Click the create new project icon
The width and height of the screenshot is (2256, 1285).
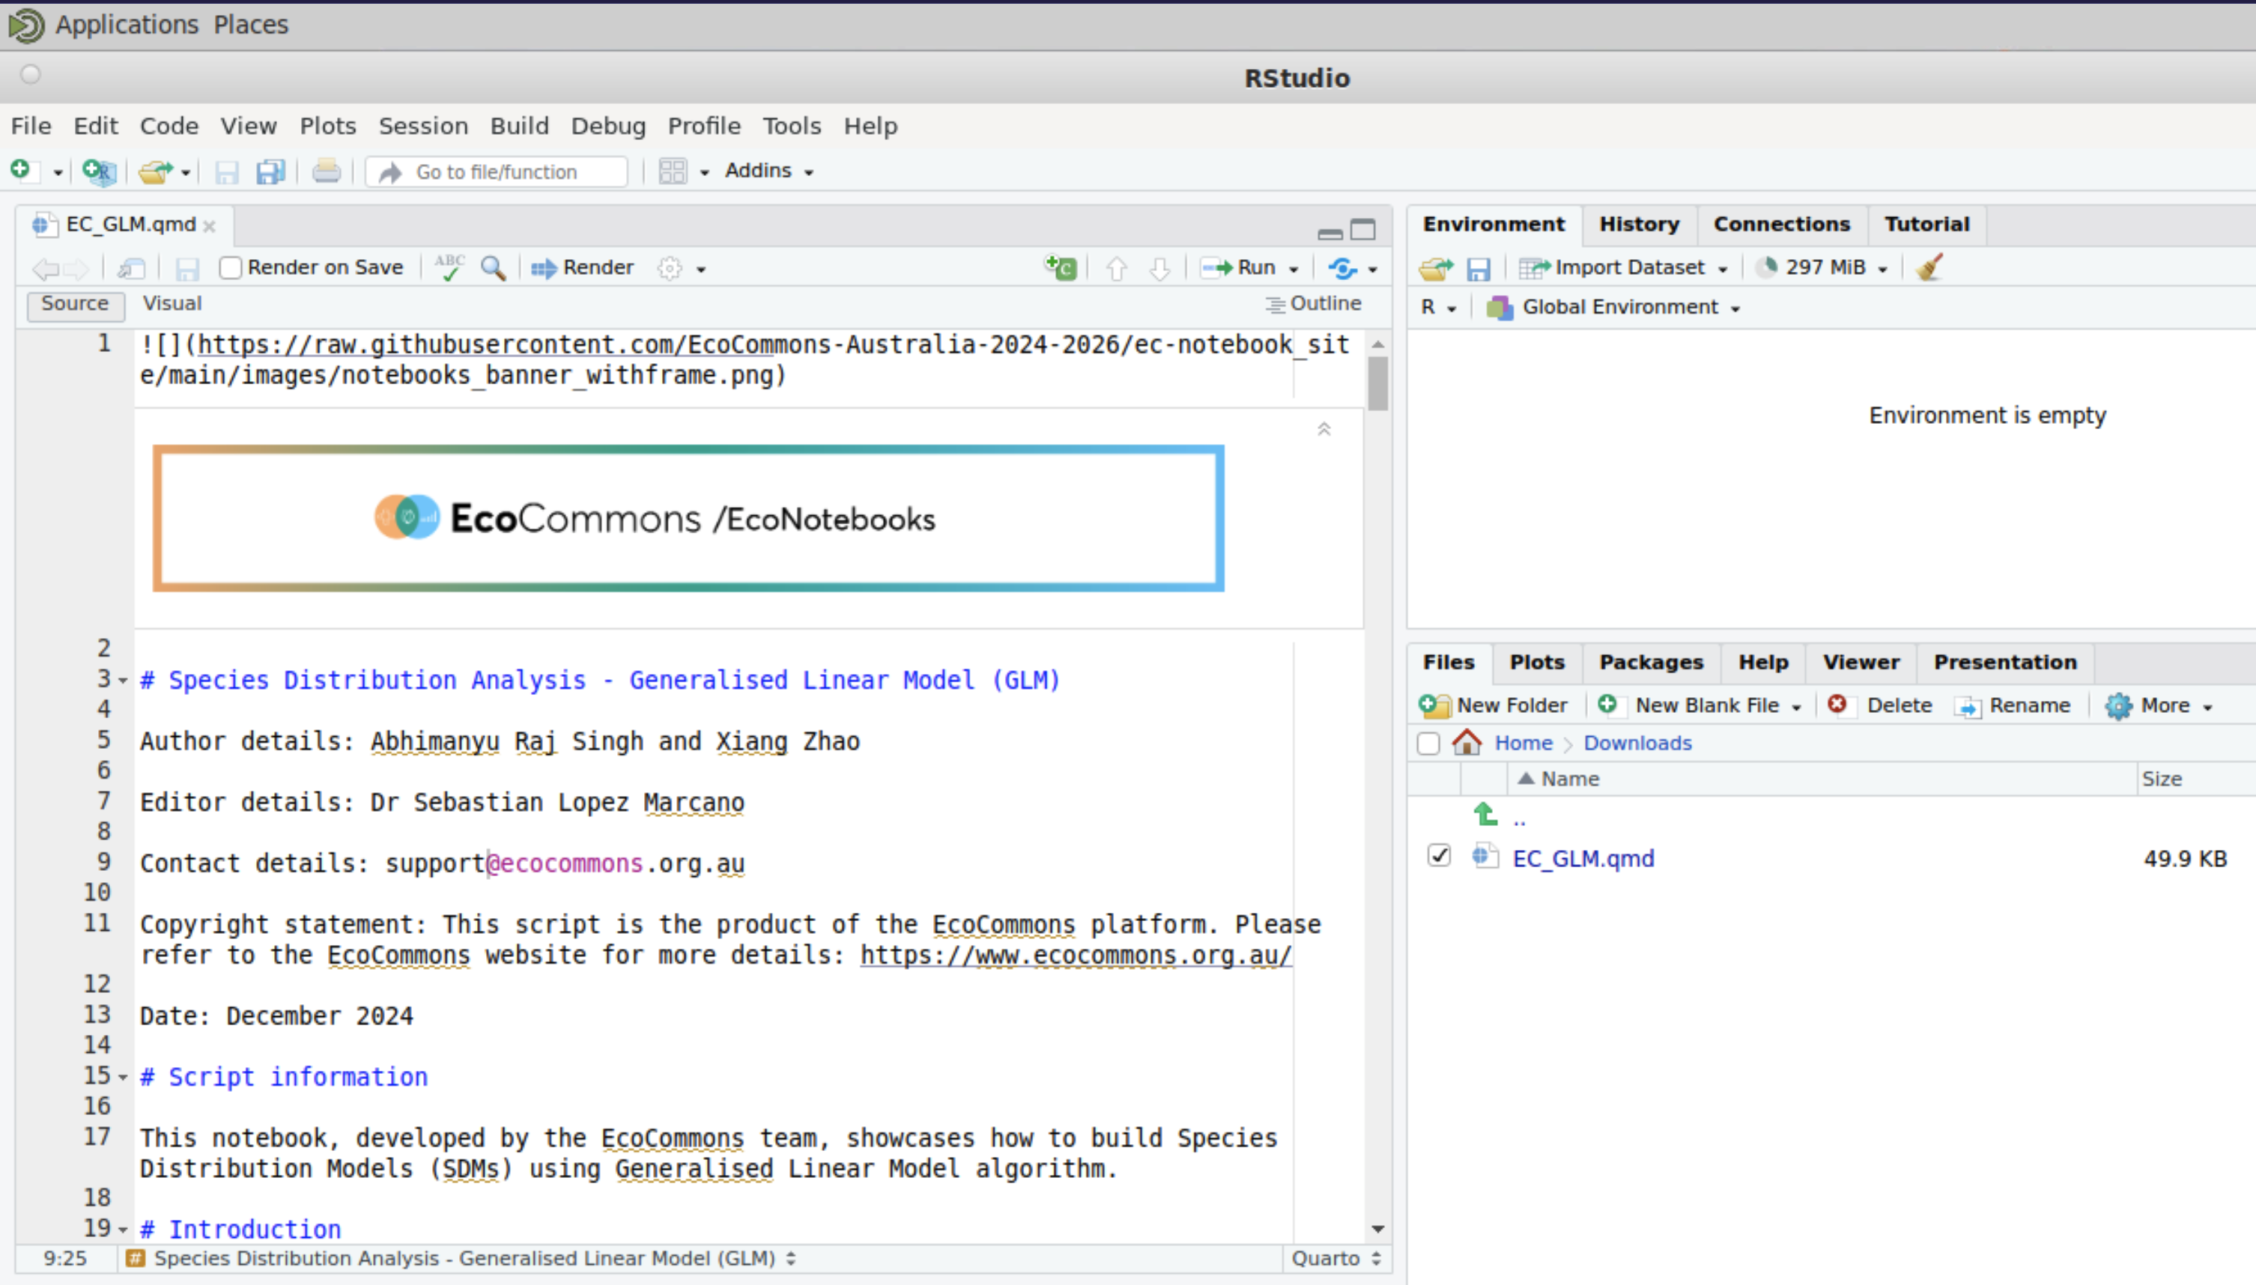[98, 171]
